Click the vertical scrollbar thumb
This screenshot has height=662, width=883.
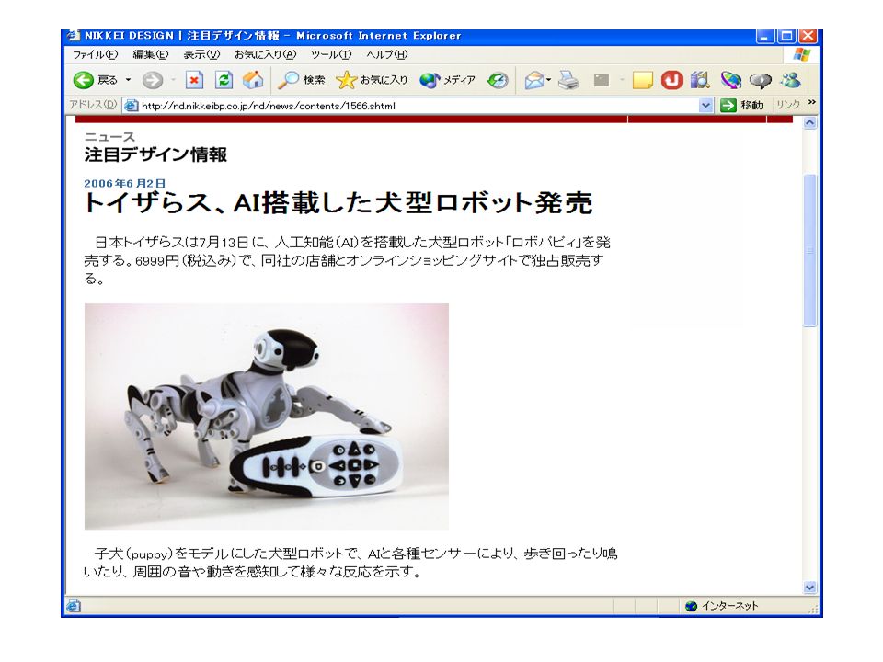[x=809, y=250]
